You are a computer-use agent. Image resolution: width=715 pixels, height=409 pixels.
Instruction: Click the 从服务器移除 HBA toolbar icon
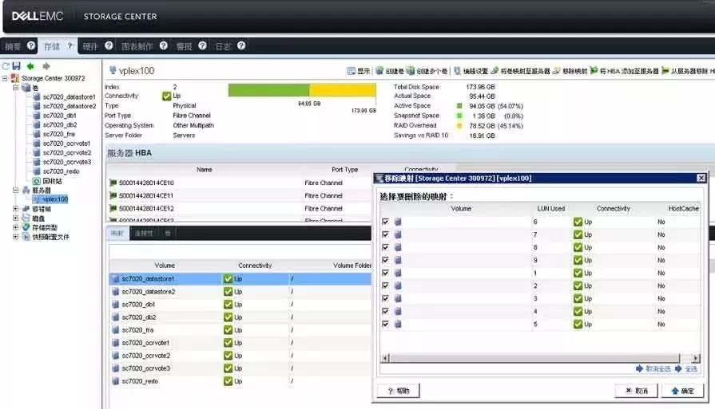[x=665, y=70]
